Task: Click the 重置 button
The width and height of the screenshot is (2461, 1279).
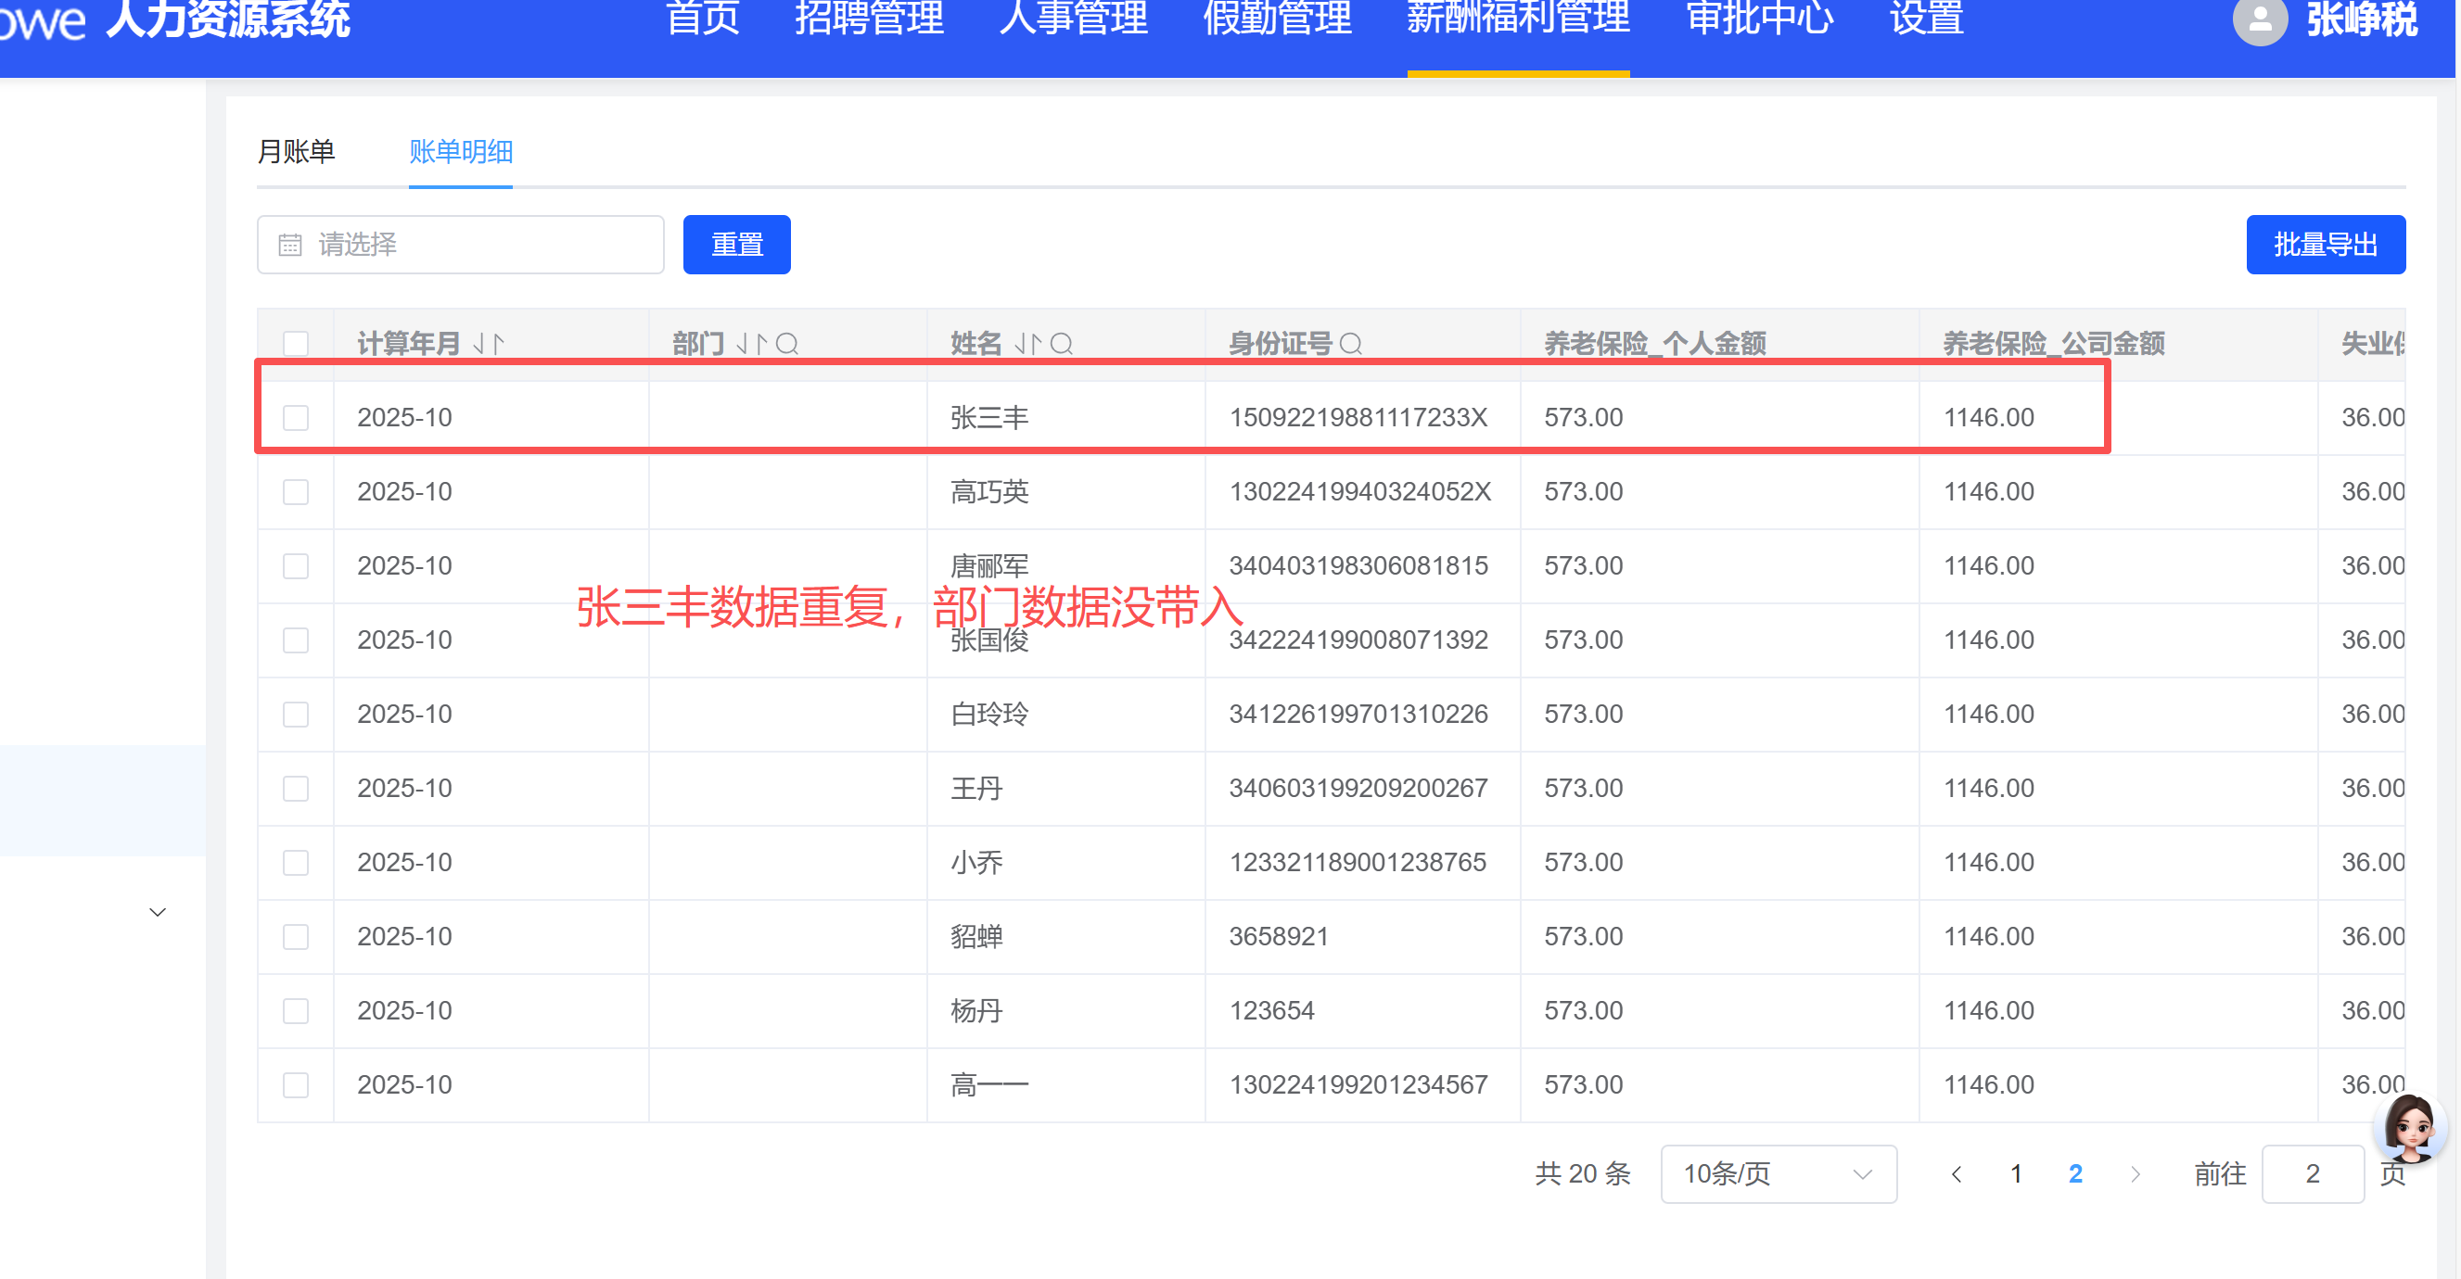Action: 736,245
